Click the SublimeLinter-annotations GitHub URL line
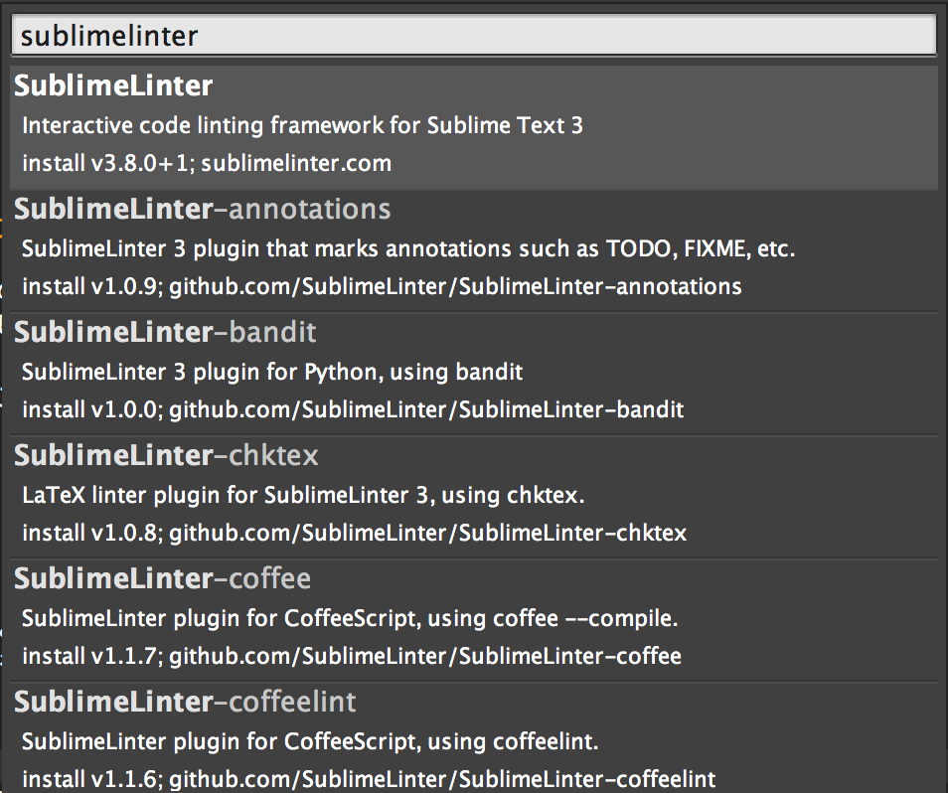Screen dimensions: 948x793 pos(455,286)
